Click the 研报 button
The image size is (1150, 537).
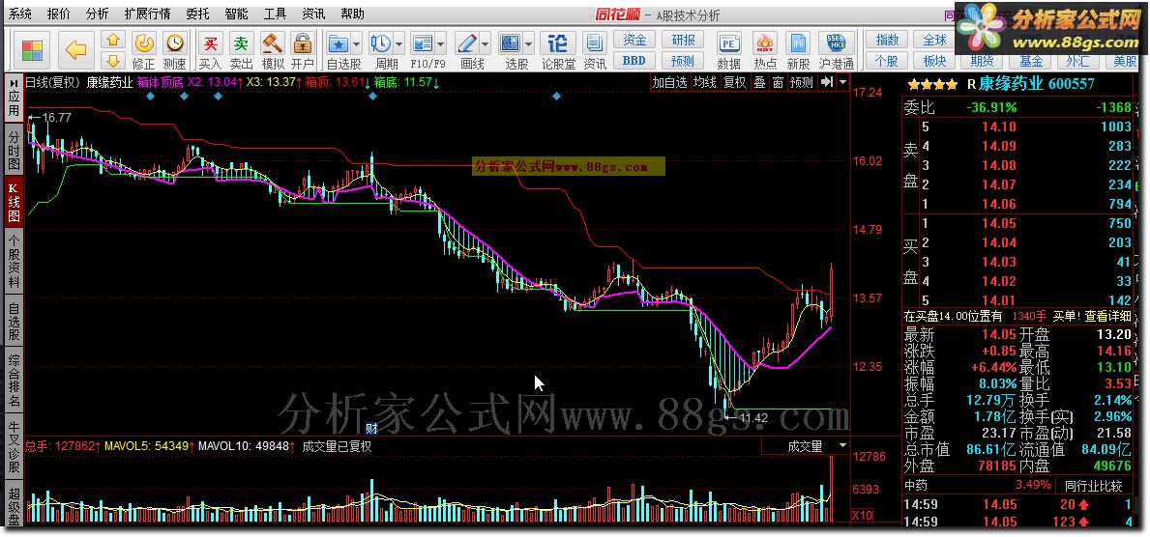pyautogui.click(x=683, y=40)
